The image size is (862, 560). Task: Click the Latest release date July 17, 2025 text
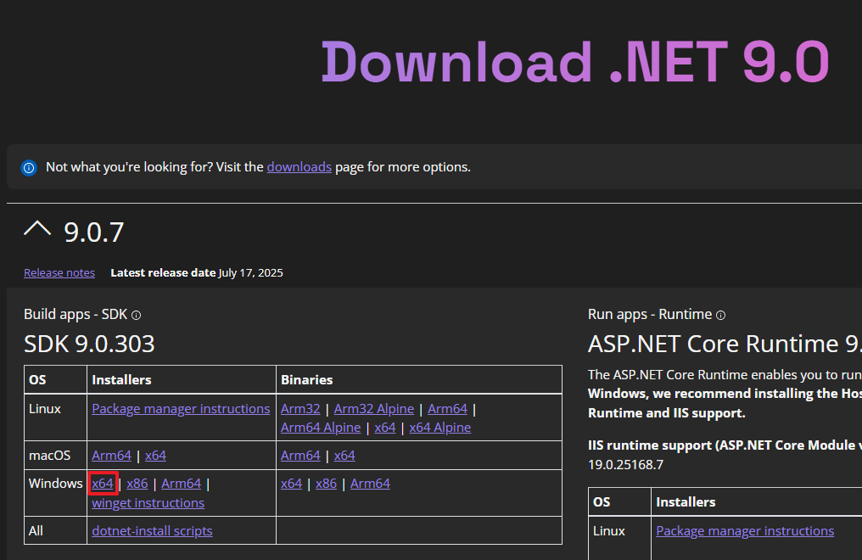(x=197, y=272)
